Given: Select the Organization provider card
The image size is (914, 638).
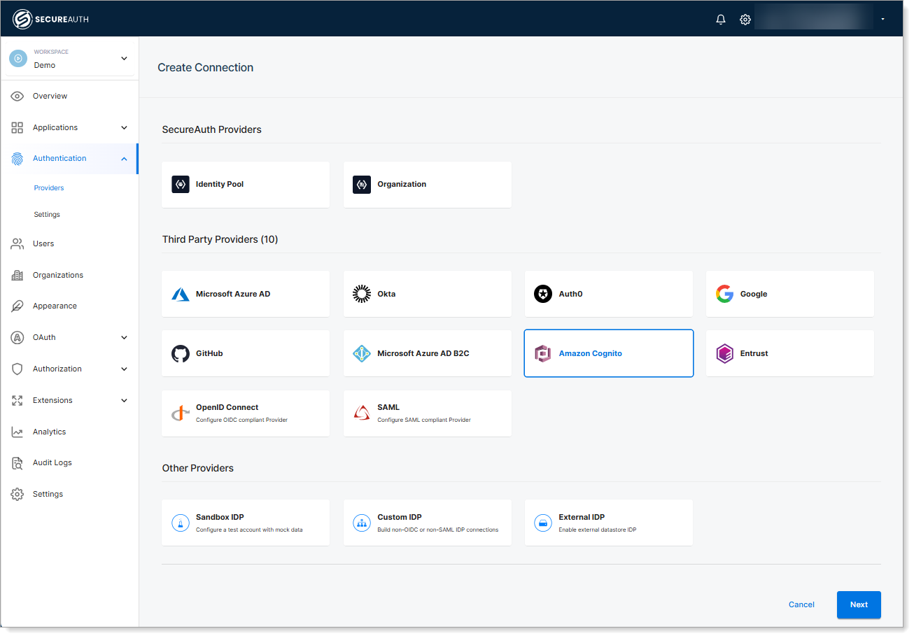Looking at the screenshot, I should (428, 185).
